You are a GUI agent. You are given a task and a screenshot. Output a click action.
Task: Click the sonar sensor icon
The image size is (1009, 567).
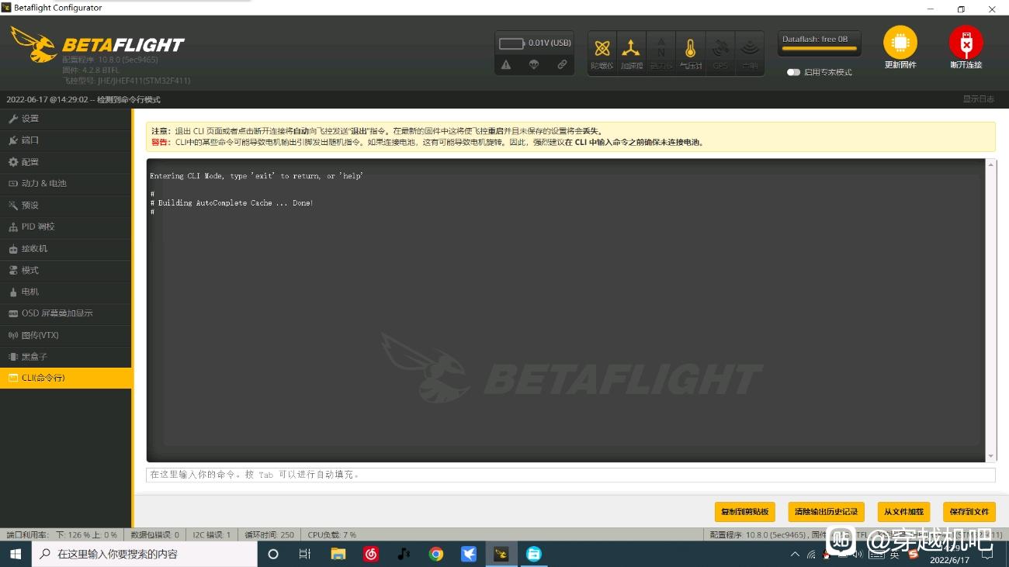pyautogui.click(x=749, y=53)
